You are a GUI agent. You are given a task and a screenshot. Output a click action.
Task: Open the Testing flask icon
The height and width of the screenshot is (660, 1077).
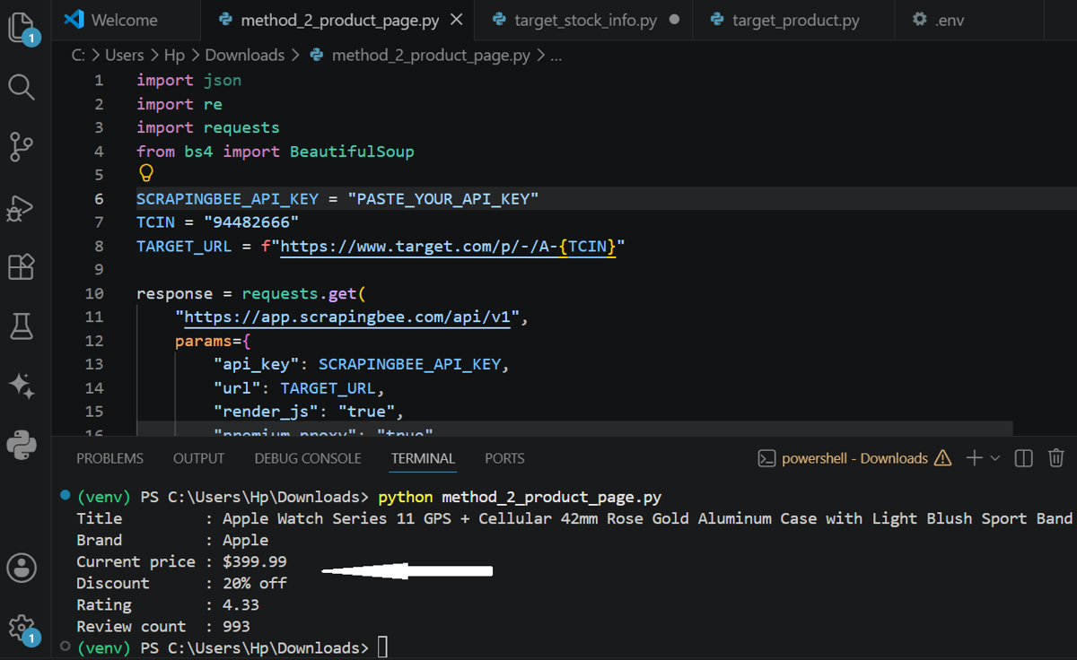22,326
